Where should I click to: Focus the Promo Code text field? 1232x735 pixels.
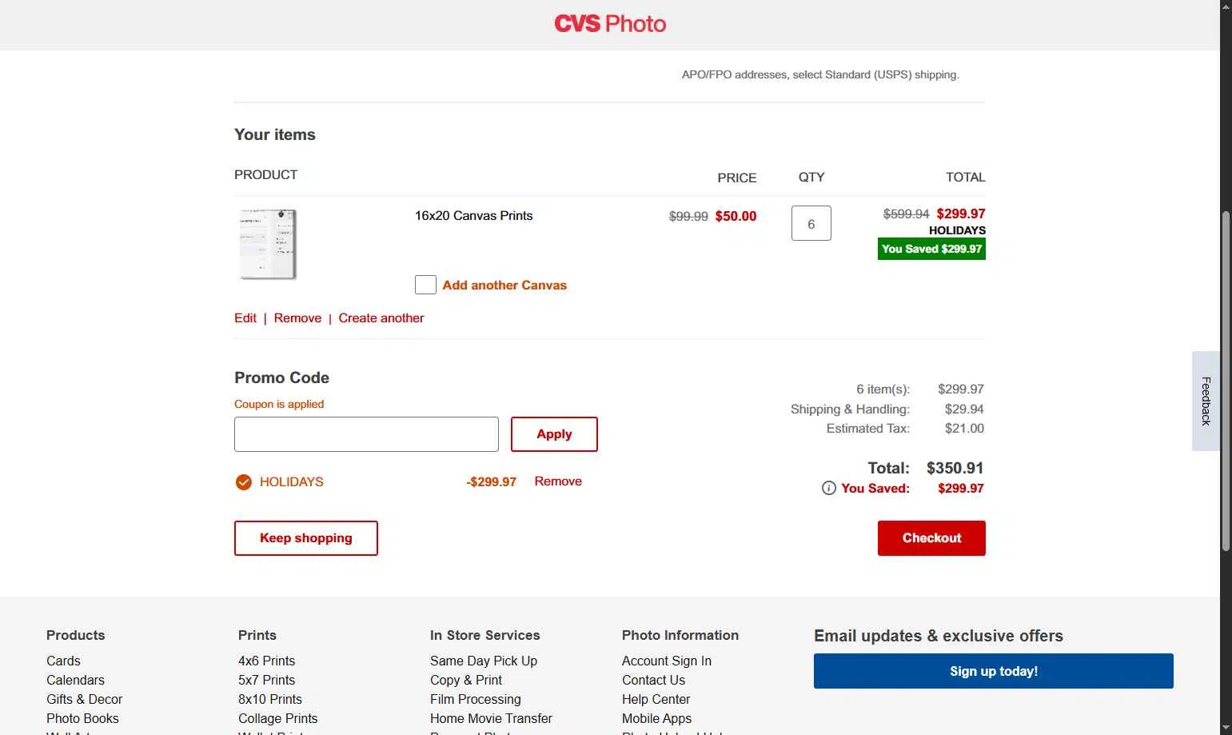coord(366,434)
